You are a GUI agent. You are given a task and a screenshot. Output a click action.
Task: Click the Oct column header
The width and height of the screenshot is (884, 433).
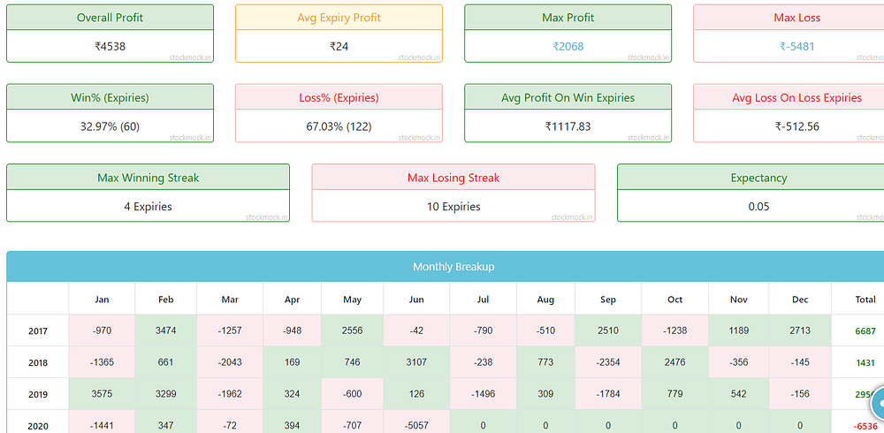(x=674, y=300)
